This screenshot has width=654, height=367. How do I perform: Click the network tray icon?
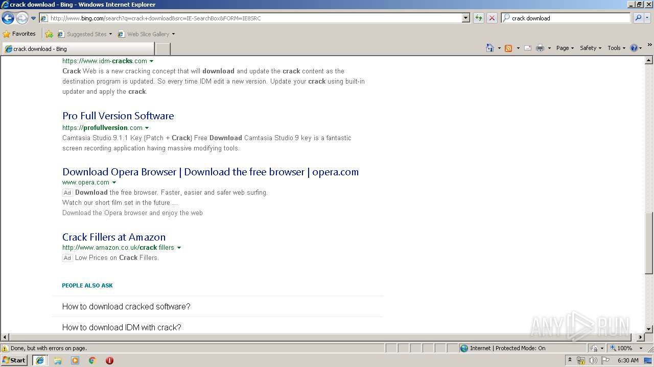coord(581,360)
